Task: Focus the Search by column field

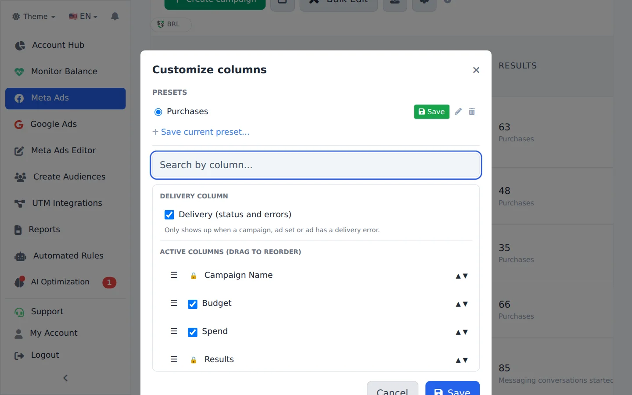Action: tap(316, 165)
